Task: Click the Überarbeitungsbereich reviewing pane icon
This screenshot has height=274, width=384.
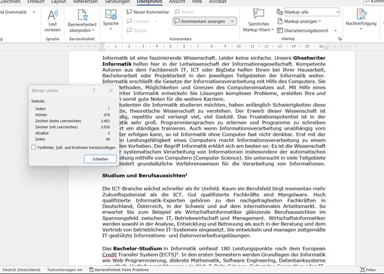Action: tap(280, 31)
